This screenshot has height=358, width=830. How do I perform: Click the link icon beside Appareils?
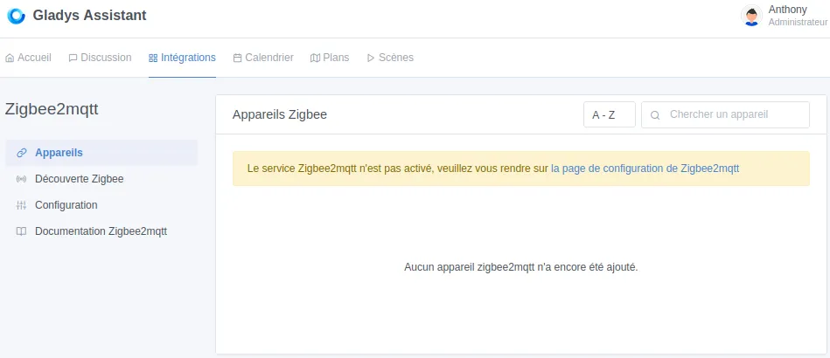coord(21,153)
